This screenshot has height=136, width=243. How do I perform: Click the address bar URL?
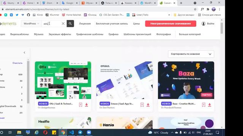[x=37, y=9]
